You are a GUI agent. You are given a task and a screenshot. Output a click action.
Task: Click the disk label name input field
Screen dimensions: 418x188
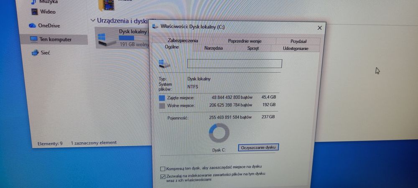(234, 64)
